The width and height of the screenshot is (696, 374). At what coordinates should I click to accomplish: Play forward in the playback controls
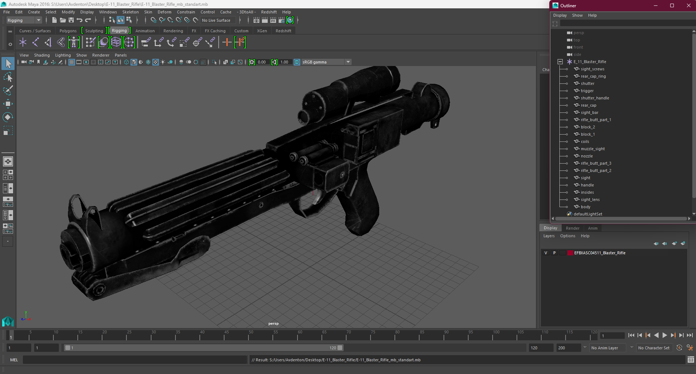(x=664, y=336)
